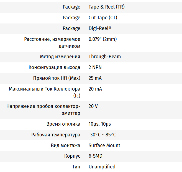Select the 25 mA value
This screenshot has height=172, width=182.
pos(95,78)
